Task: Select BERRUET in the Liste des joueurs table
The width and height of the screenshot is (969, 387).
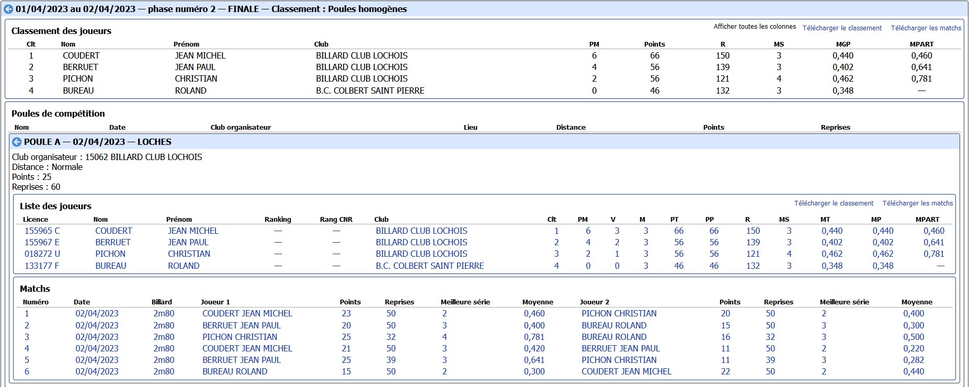Action: [113, 242]
